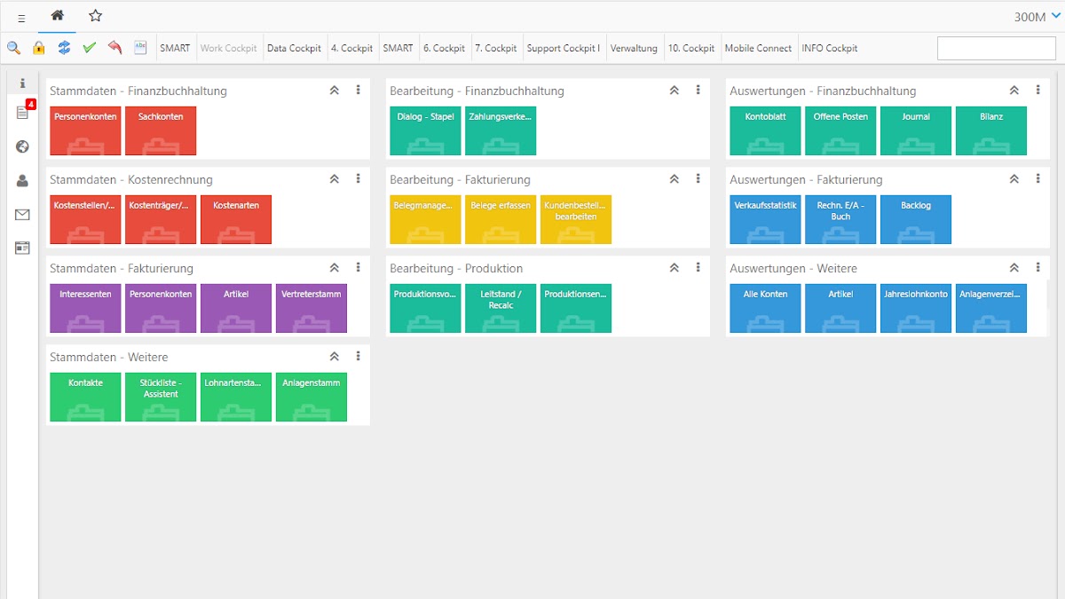Viewport: 1065px width, 599px height.
Task: Click the search input field in toolbar
Action: [x=996, y=49]
